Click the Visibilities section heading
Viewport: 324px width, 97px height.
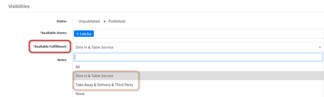19,6
